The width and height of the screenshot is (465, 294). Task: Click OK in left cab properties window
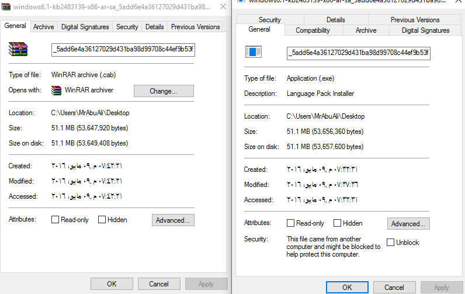click(112, 284)
